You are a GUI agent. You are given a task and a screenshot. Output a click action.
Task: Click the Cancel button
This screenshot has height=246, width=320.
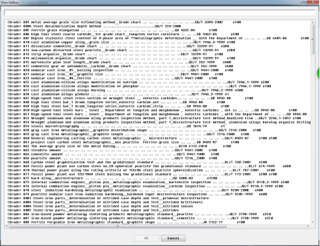(x=173, y=238)
